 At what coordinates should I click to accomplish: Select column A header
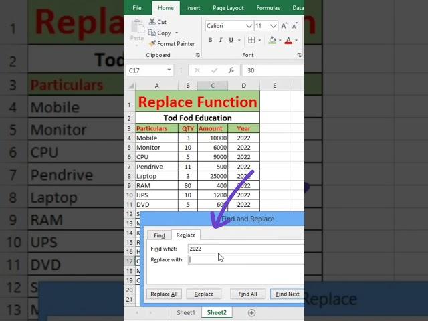point(156,86)
